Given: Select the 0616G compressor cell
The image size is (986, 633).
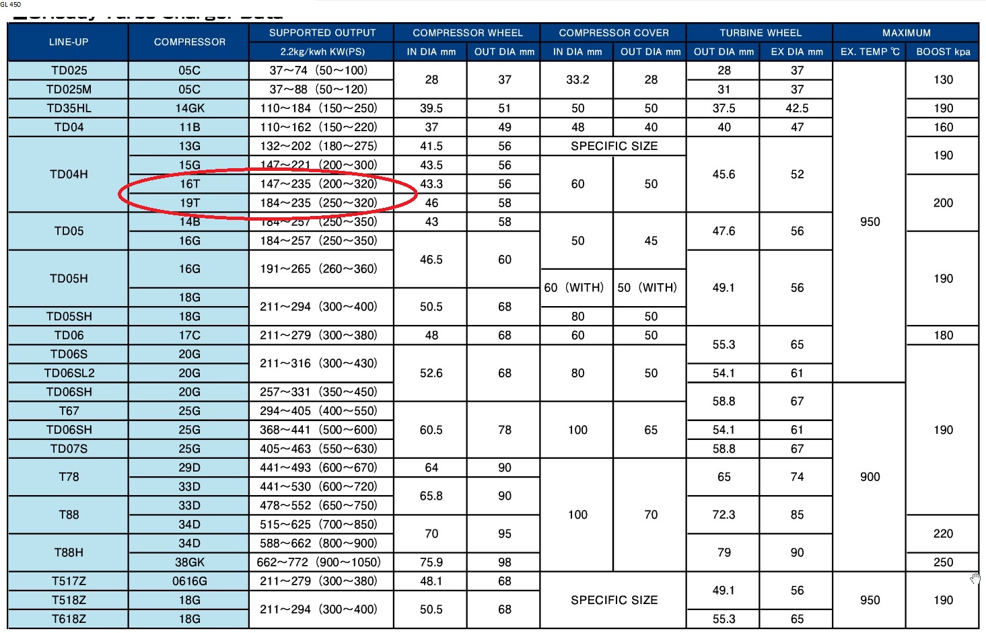Looking at the screenshot, I should coord(189,581).
